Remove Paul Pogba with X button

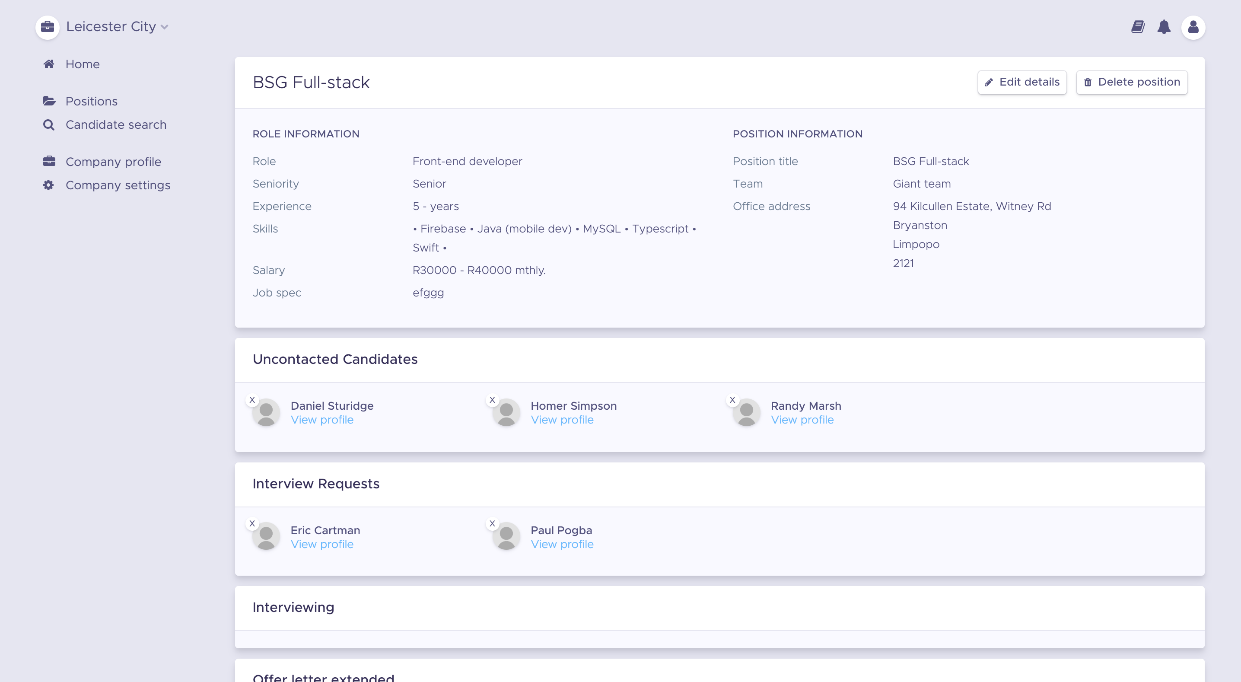(x=492, y=524)
